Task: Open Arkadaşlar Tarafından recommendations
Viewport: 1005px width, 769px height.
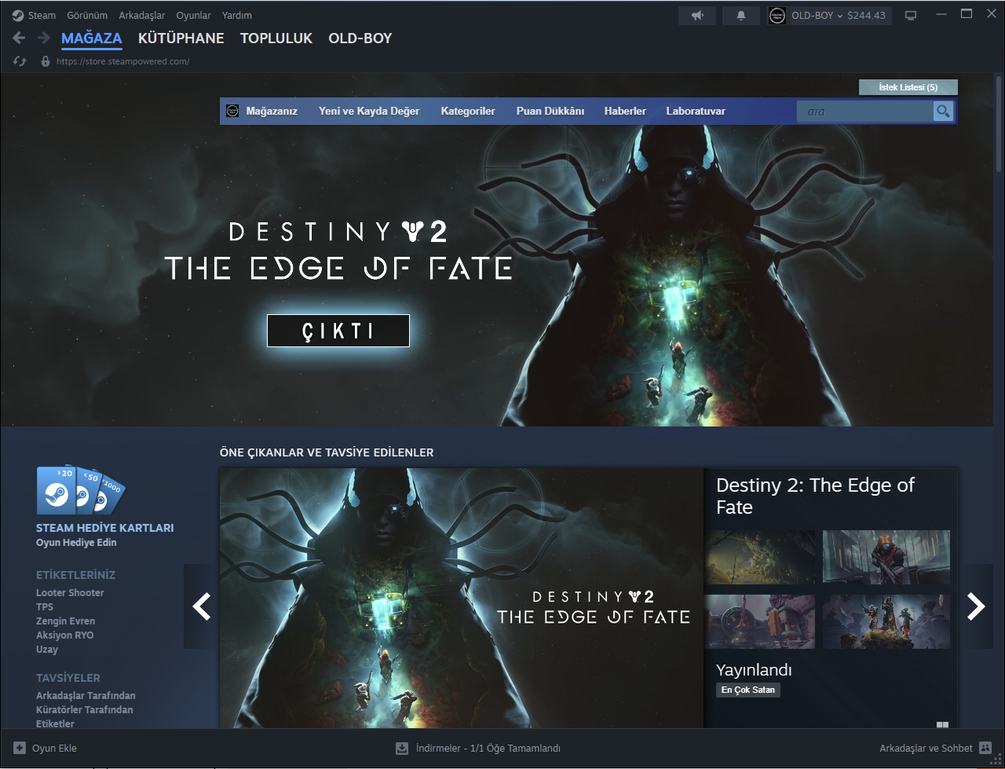Action: pyautogui.click(x=86, y=696)
